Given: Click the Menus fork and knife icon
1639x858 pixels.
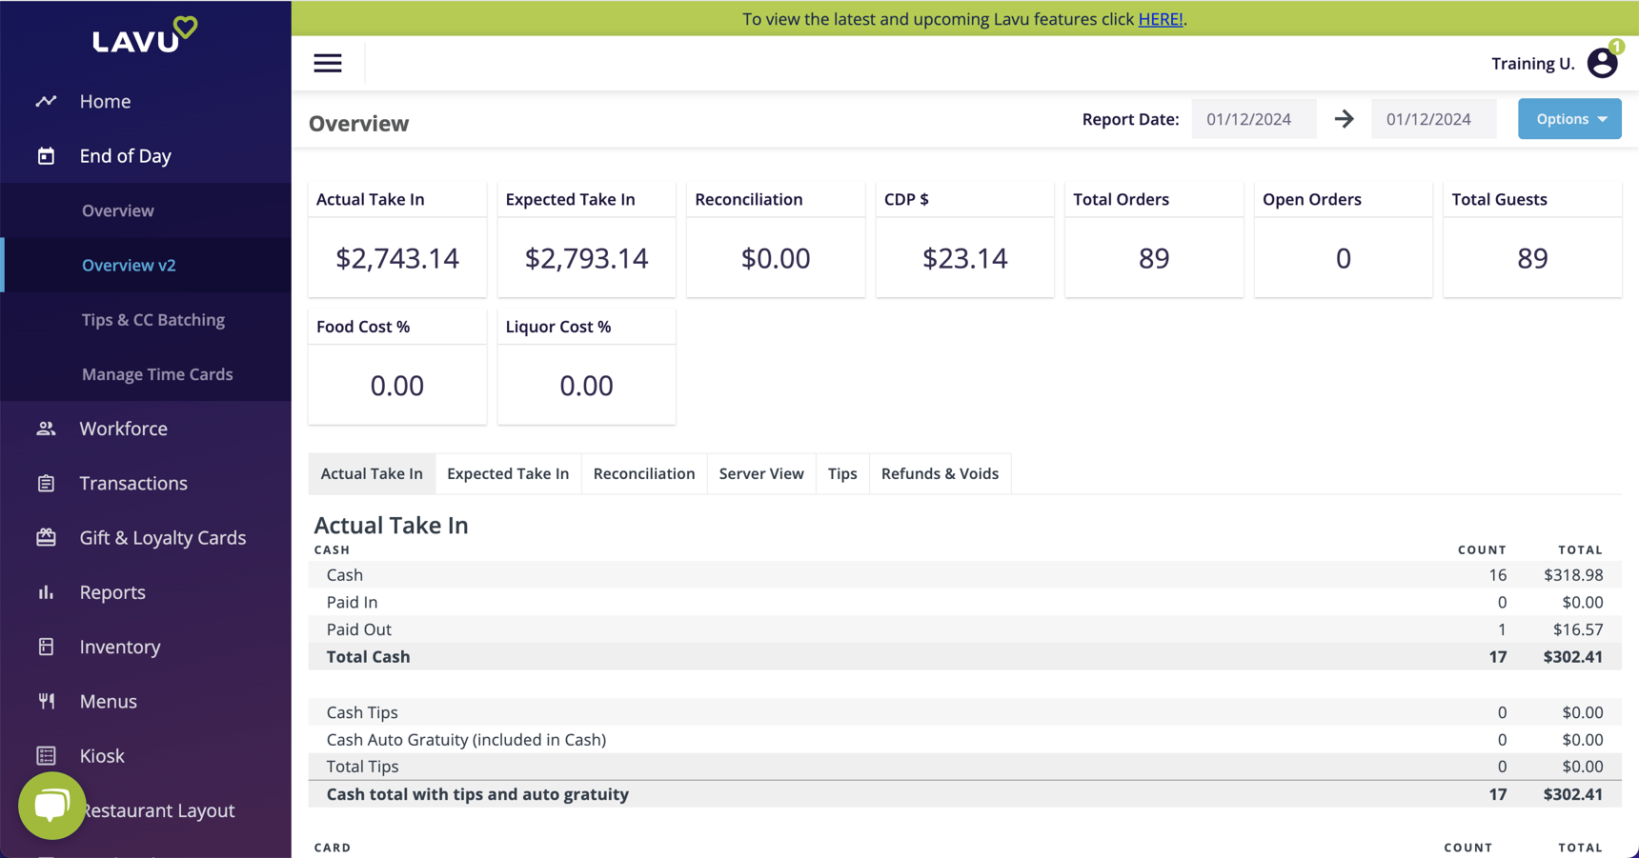Looking at the screenshot, I should tap(46, 702).
